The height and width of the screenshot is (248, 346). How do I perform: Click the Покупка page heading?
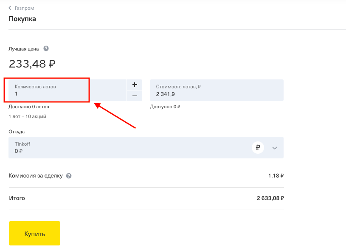point(22,19)
